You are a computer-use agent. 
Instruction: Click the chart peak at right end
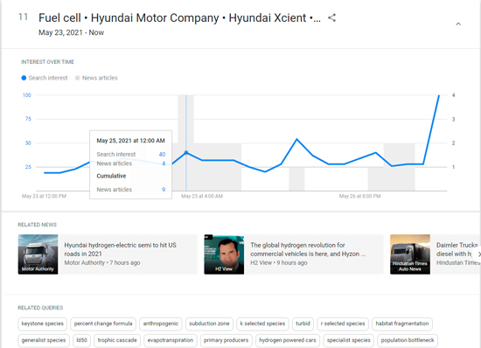[439, 95]
